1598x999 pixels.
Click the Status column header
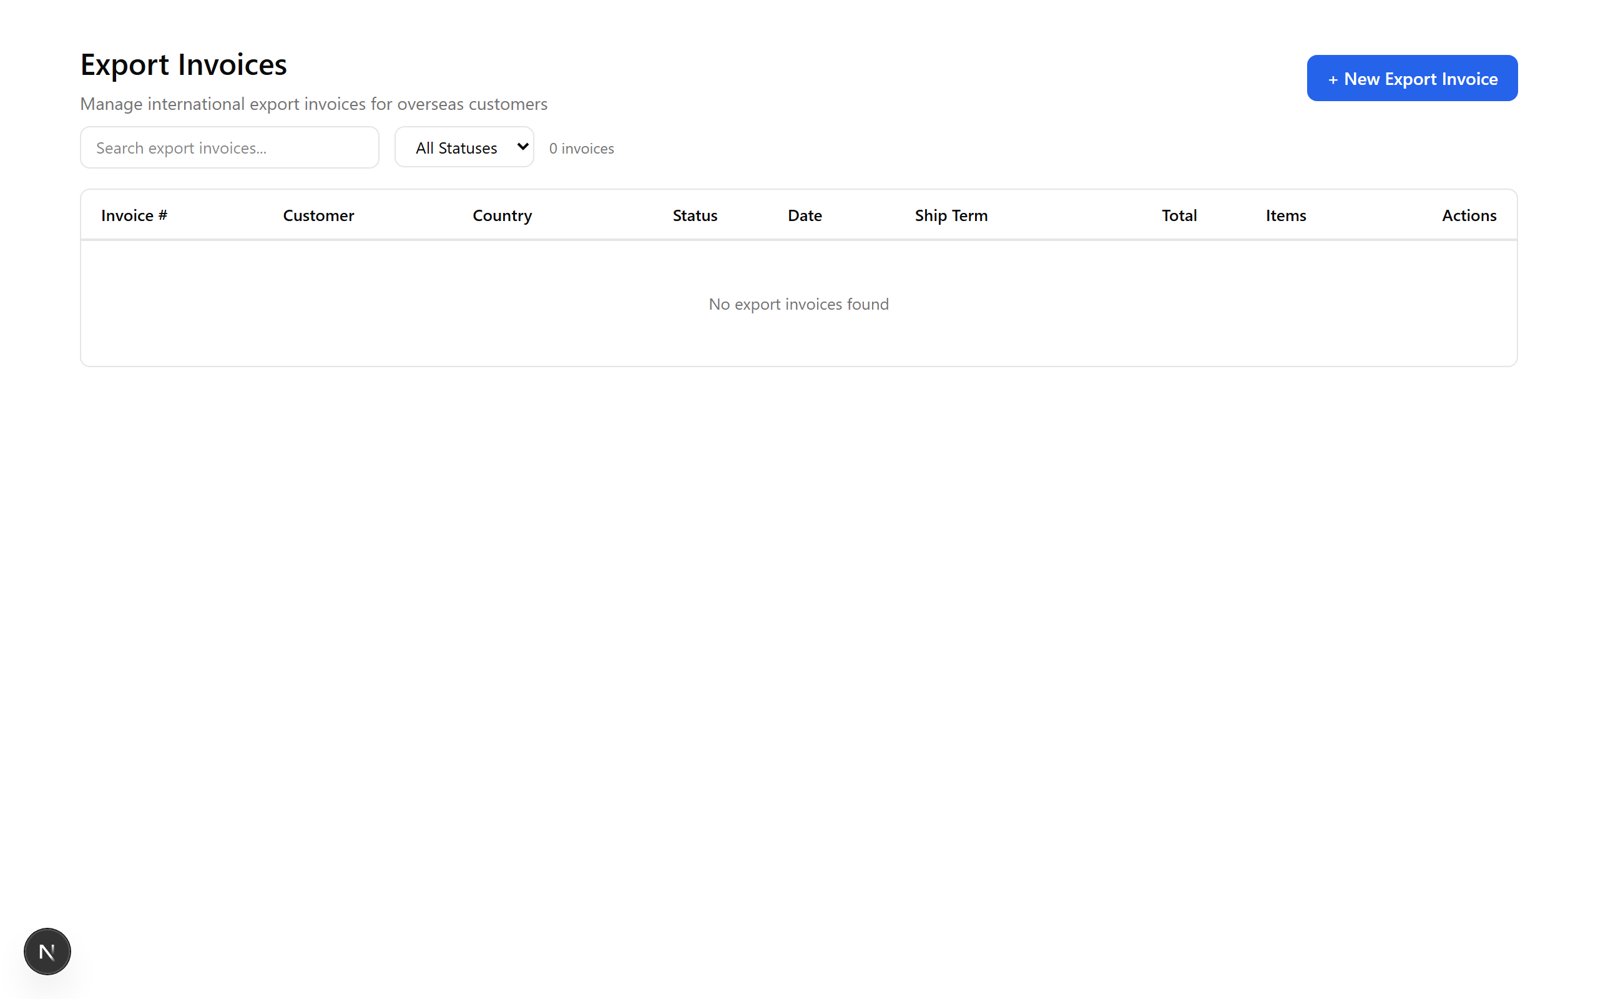695,215
